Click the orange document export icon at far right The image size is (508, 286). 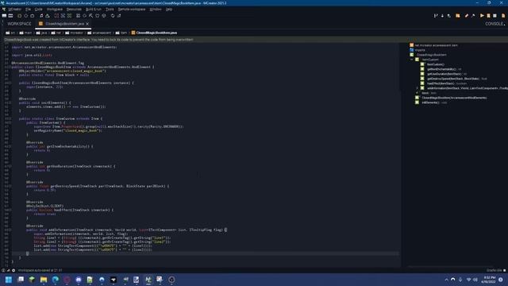tap(503, 16)
